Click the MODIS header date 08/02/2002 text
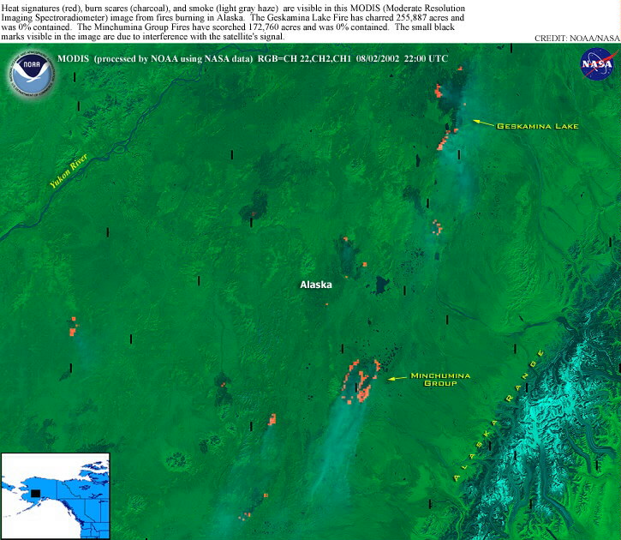The width and height of the screenshot is (621, 540). tap(378, 58)
